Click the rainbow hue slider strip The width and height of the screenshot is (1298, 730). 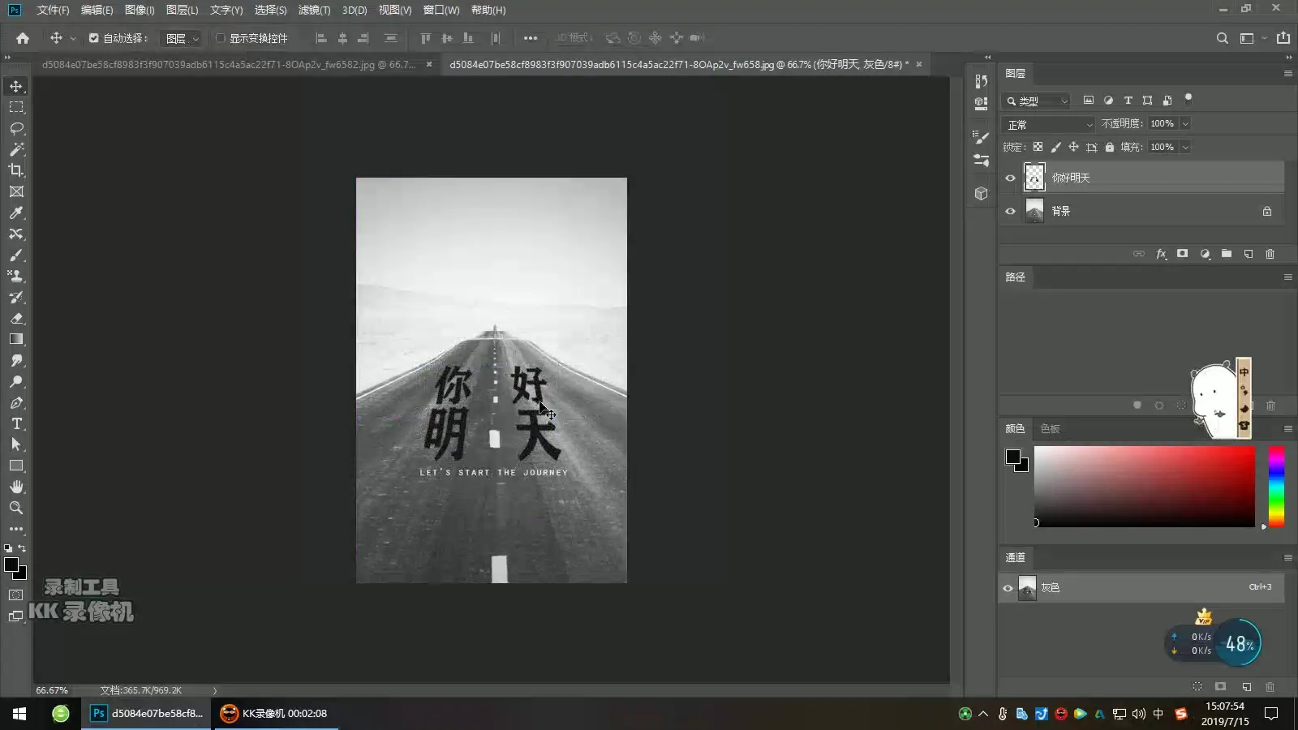tap(1276, 486)
